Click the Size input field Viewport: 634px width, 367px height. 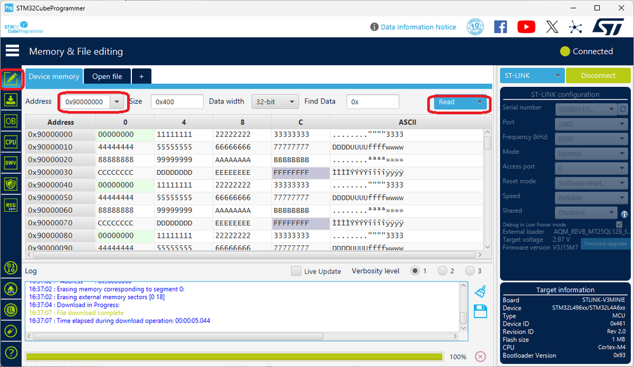pos(177,101)
